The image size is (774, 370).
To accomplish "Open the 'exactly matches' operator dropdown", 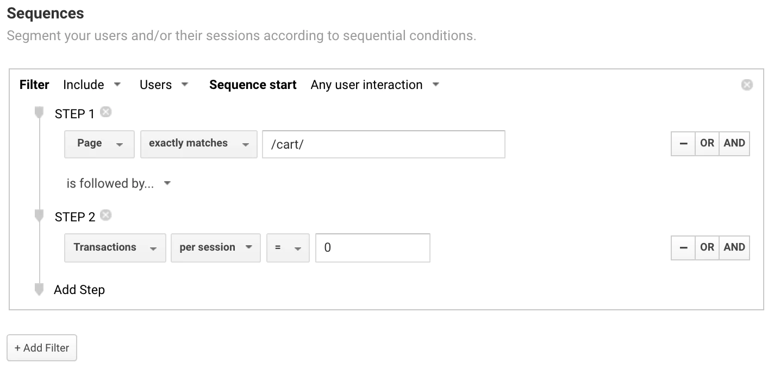I will (x=198, y=143).
